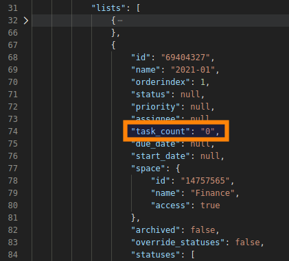Place cursor on the "2021-01" name value
This screenshot has height=261, width=289.
(193, 70)
